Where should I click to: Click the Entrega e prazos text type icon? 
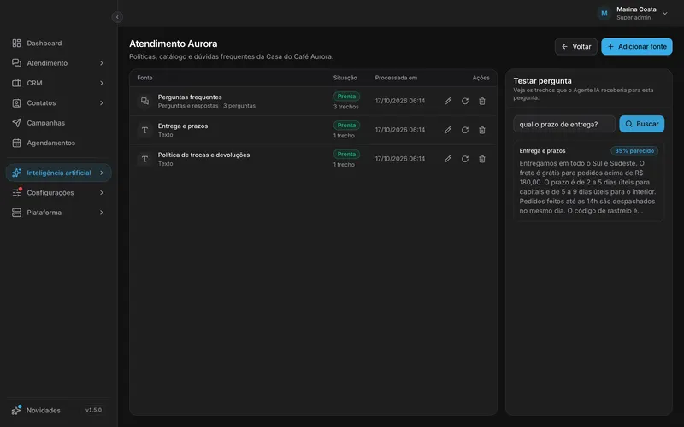[144, 130]
